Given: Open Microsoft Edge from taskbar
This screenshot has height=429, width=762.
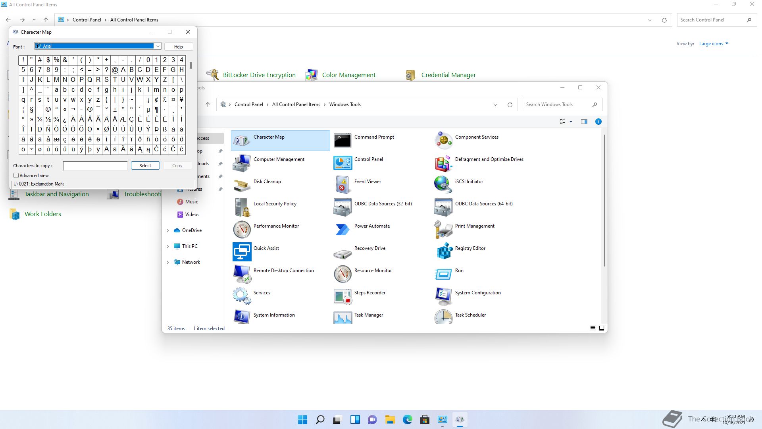Looking at the screenshot, I should click(408, 419).
